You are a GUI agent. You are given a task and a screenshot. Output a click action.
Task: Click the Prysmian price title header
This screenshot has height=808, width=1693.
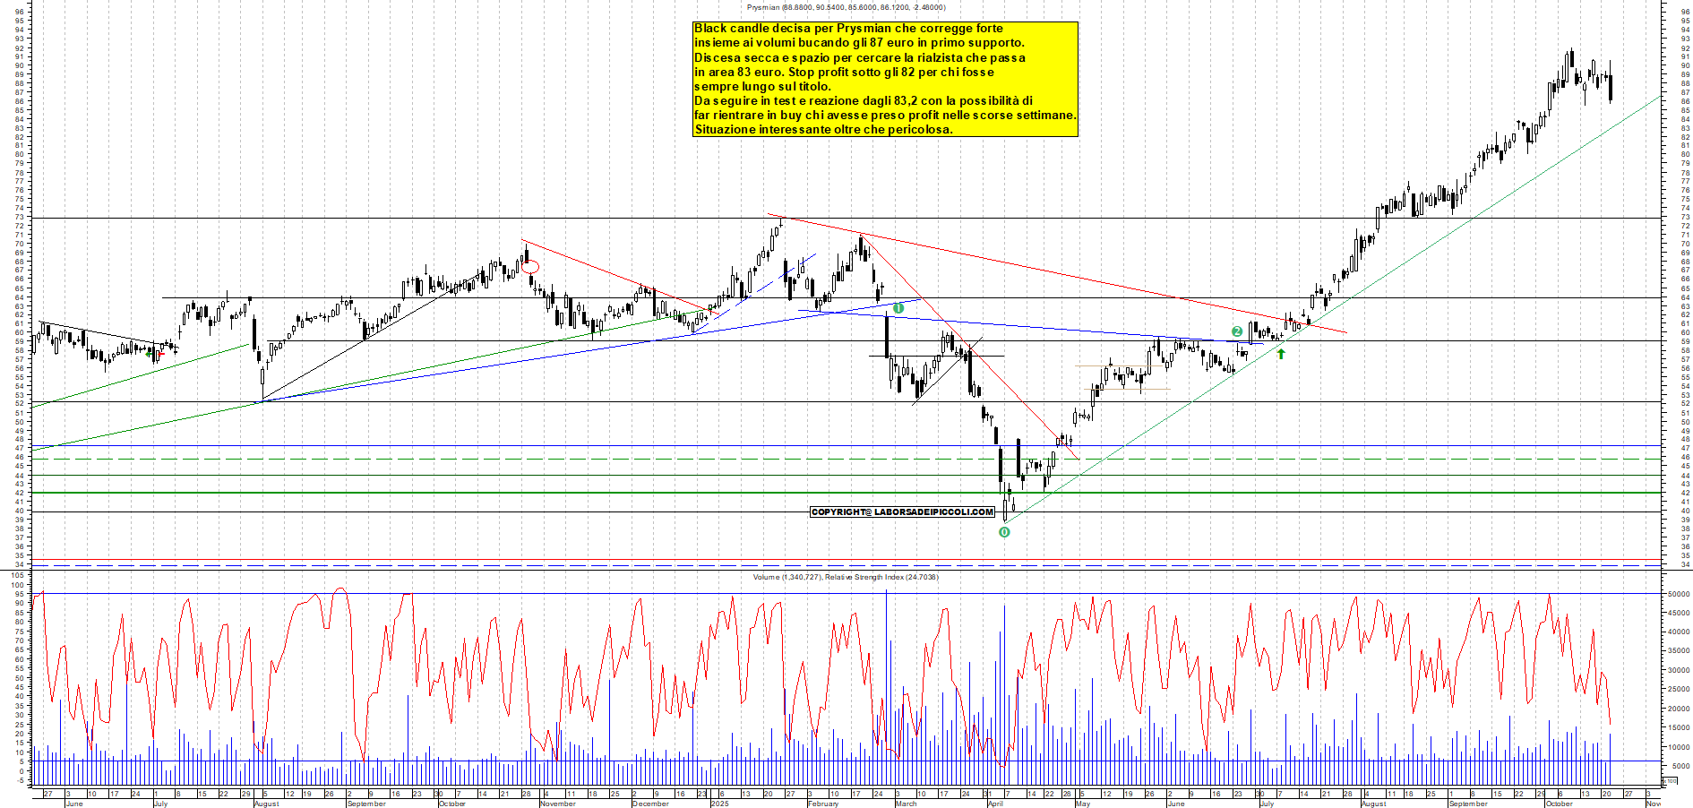tap(846, 7)
